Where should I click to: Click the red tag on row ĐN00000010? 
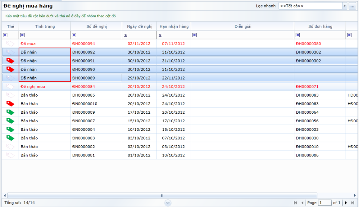(10, 104)
